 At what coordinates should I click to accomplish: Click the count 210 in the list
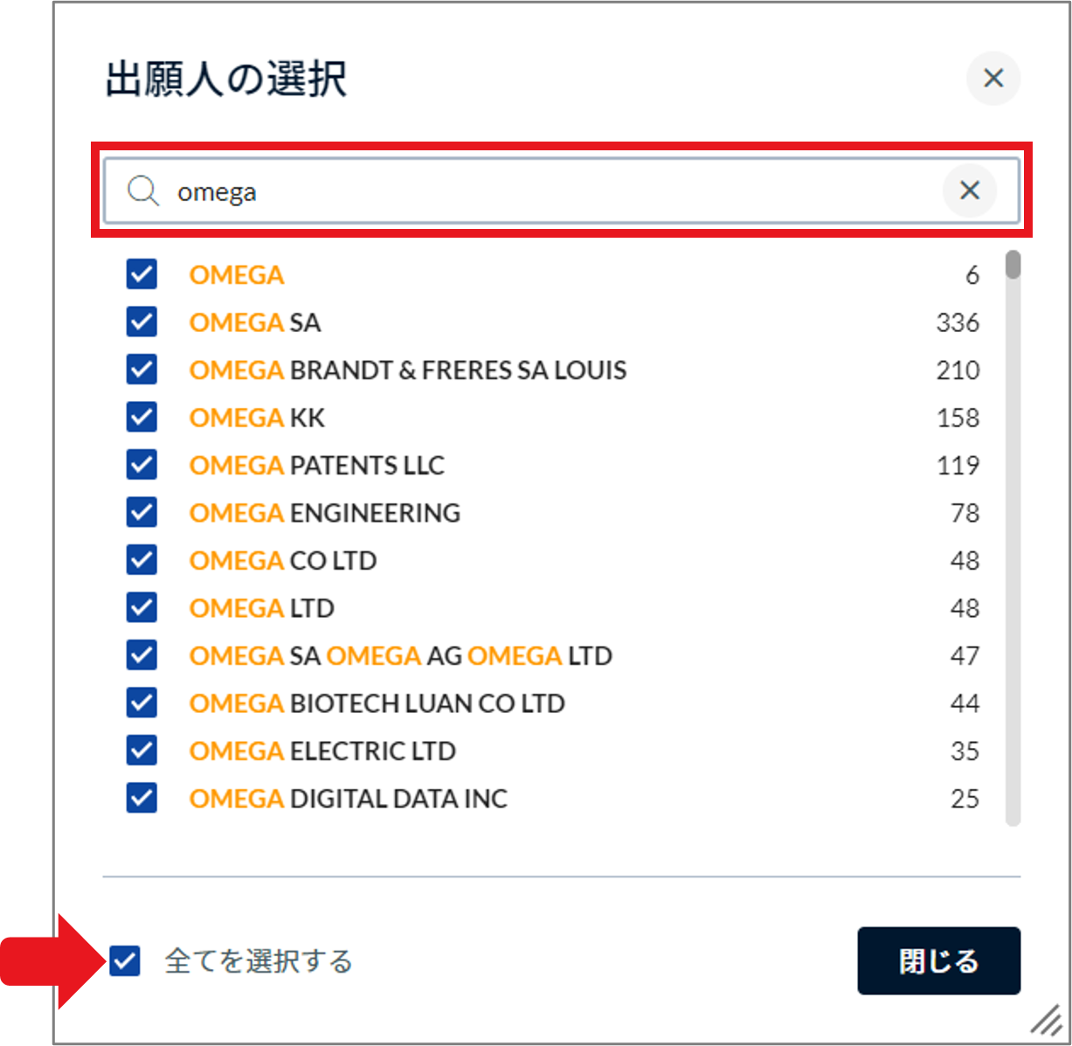point(958,371)
